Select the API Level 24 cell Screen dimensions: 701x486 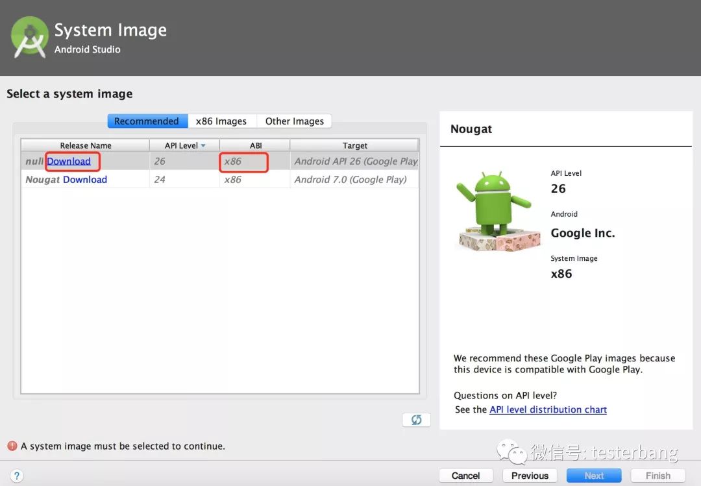184,180
